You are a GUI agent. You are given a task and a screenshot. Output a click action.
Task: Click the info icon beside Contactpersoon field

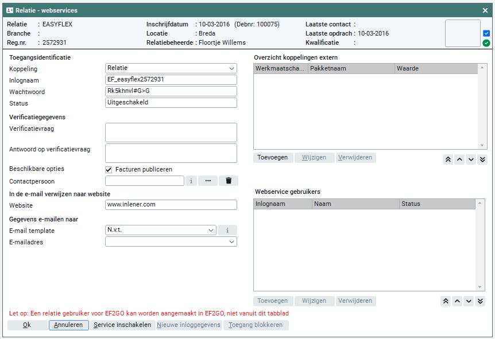tap(191, 181)
